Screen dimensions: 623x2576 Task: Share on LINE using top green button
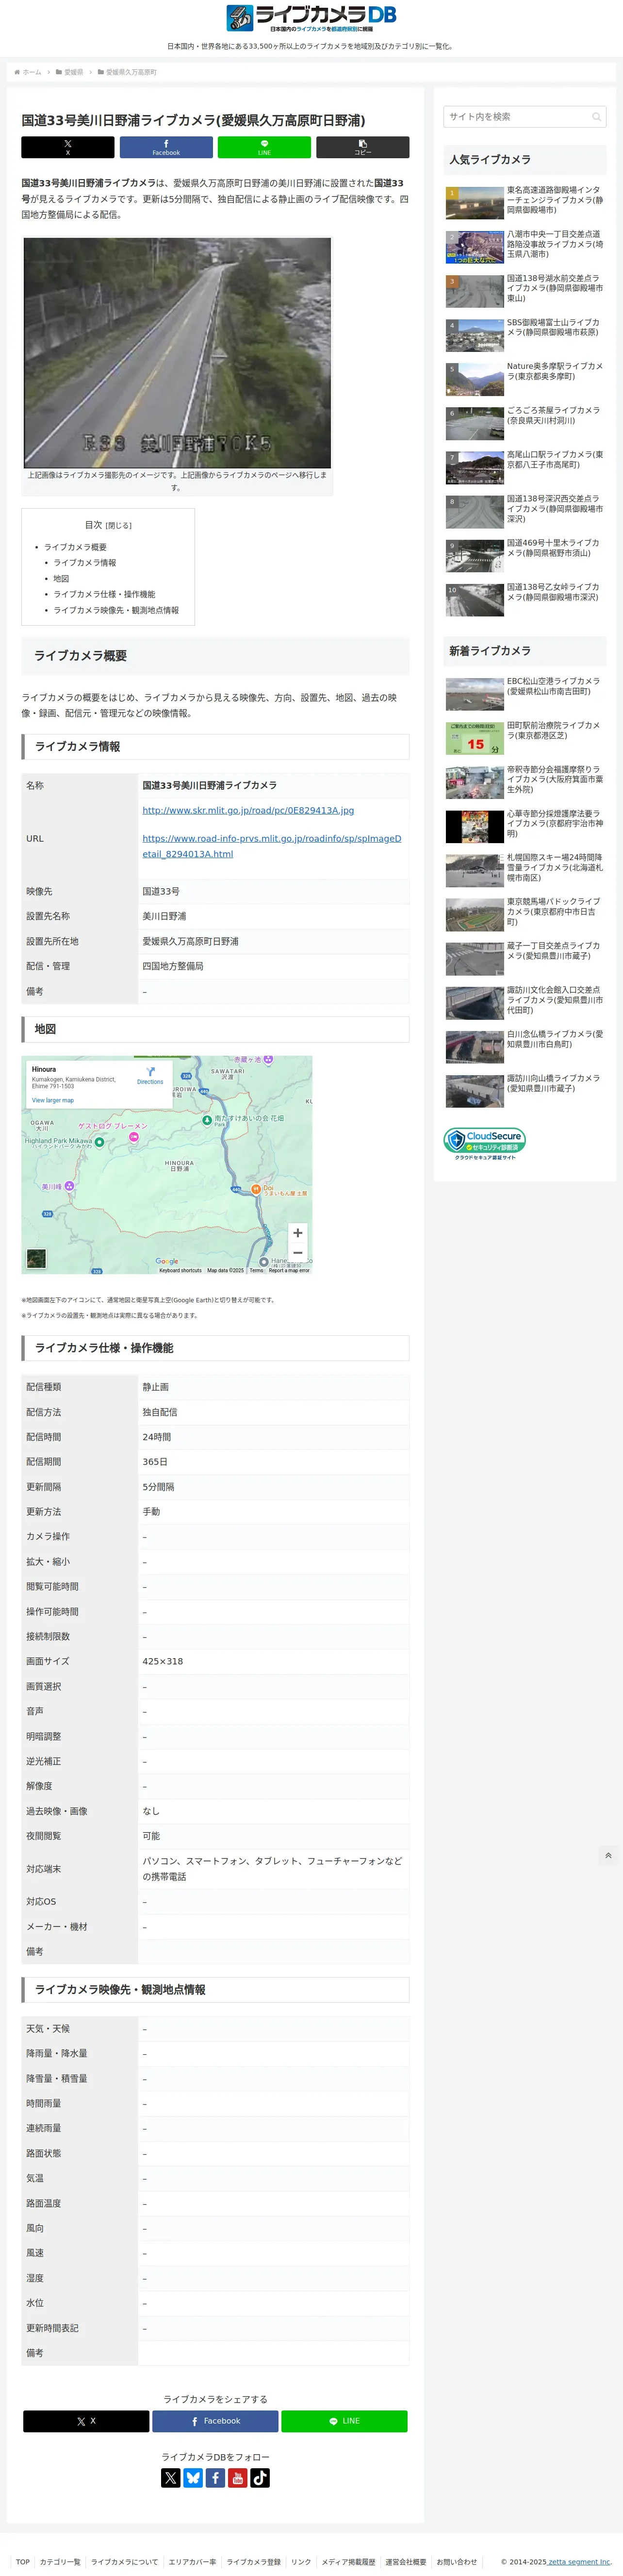[264, 147]
